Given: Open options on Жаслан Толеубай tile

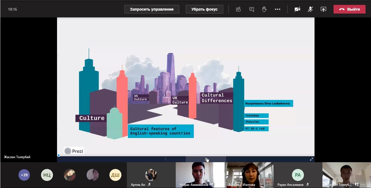Looking at the screenshot, I should [363, 184].
